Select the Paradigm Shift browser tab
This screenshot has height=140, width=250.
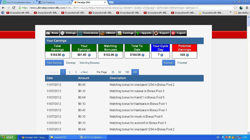pos(89,2)
